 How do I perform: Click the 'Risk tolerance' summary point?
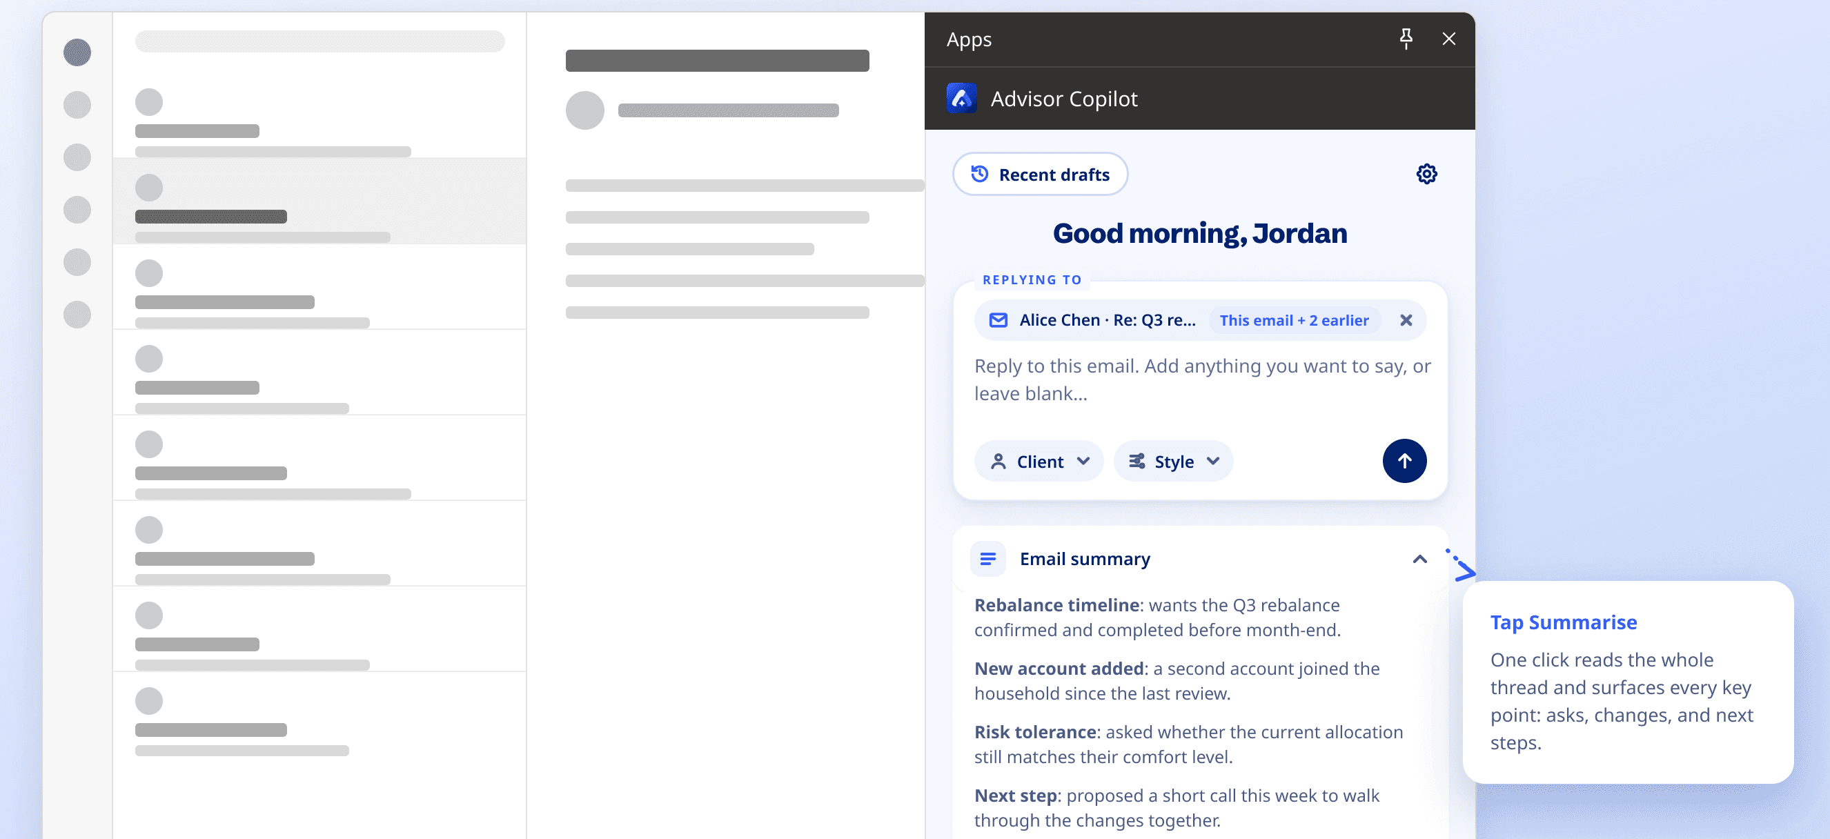coord(1188,744)
